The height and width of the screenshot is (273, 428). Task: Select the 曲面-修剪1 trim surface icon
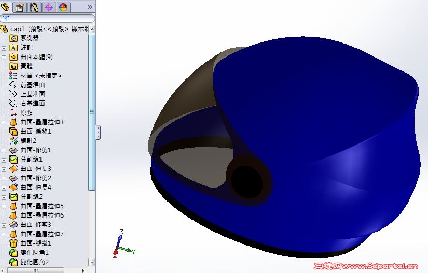13,150
